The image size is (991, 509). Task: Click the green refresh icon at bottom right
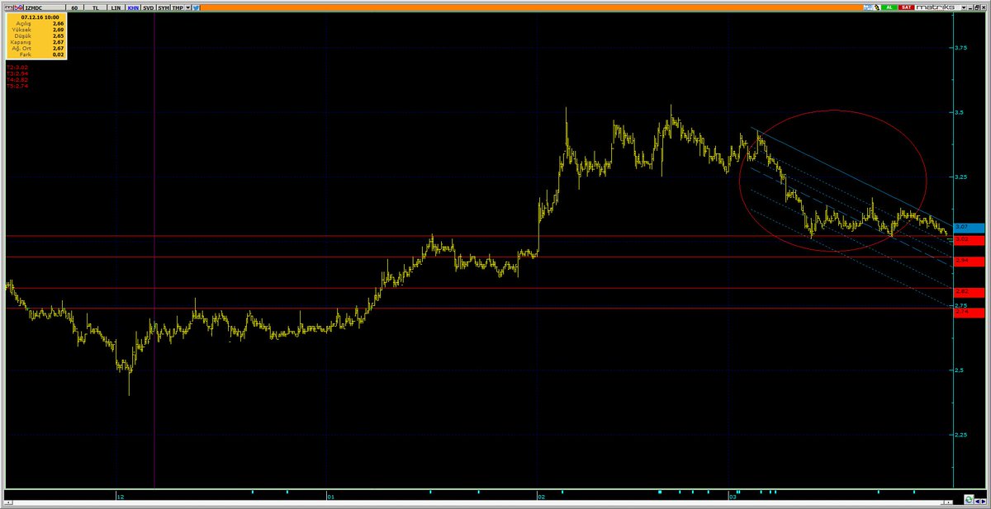[969, 500]
